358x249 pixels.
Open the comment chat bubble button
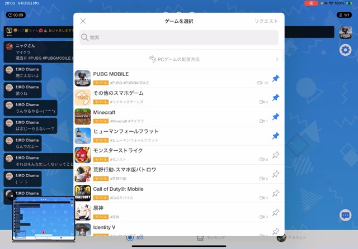345,215
